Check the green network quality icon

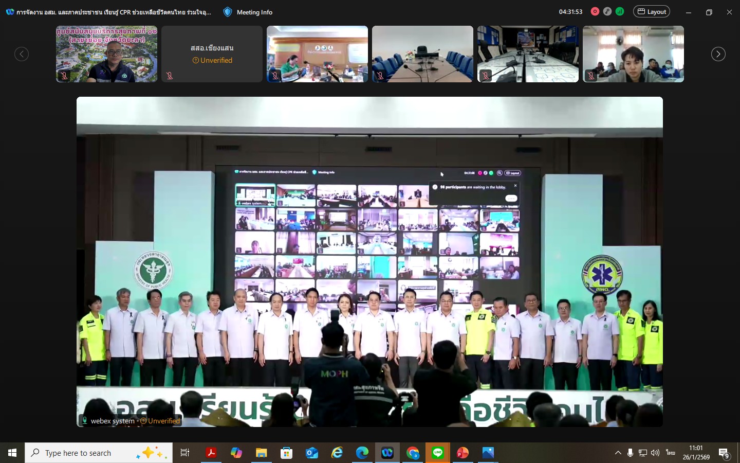(620, 11)
